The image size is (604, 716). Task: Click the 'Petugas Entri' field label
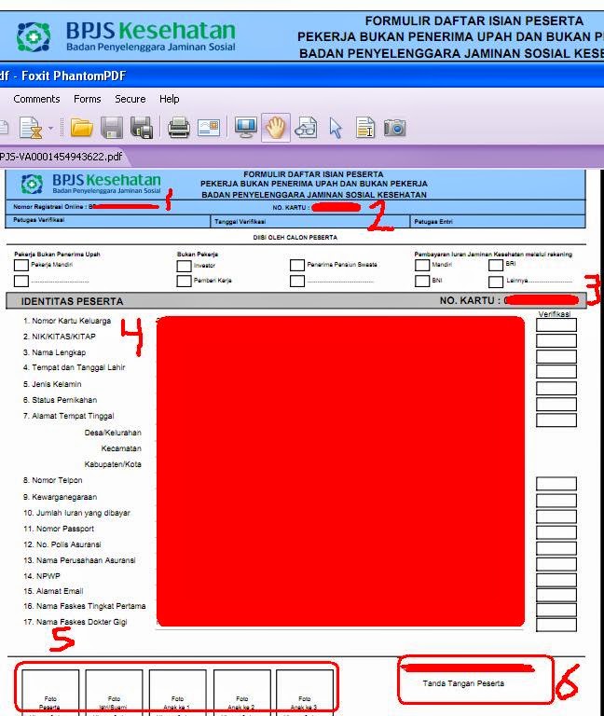433,222
